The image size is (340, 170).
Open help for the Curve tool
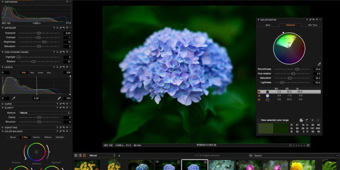[57, 104]
